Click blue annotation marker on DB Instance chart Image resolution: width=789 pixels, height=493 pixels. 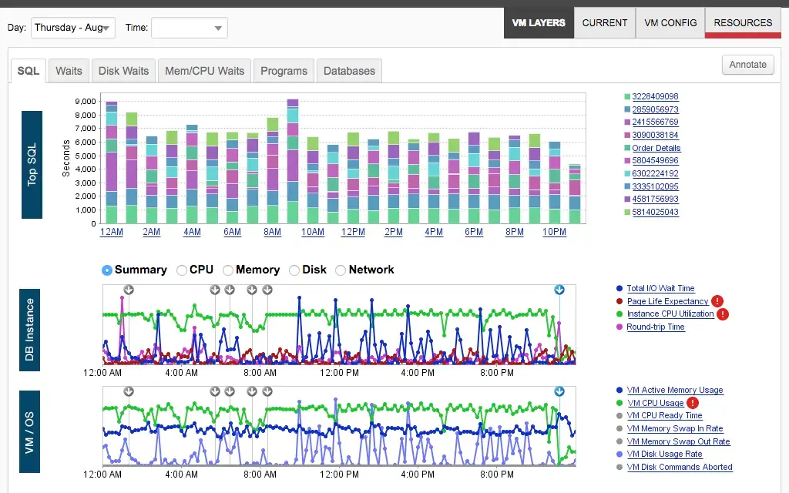pyautogui.click(x=559, y=290)
